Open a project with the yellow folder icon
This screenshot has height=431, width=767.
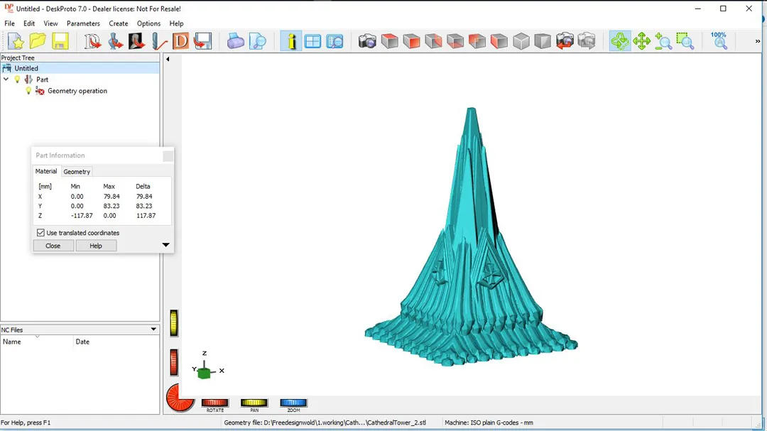38,41
